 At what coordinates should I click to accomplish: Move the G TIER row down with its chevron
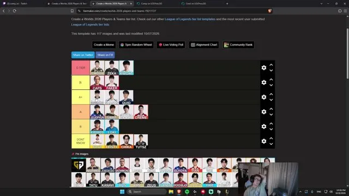[x=271, y=70]
